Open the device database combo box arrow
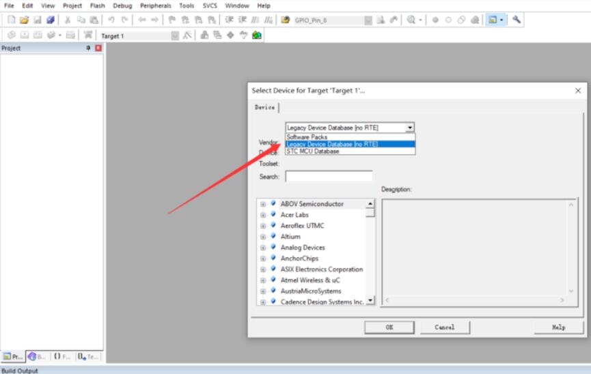This screenshot has height=374, width=591. click(409, 128)
